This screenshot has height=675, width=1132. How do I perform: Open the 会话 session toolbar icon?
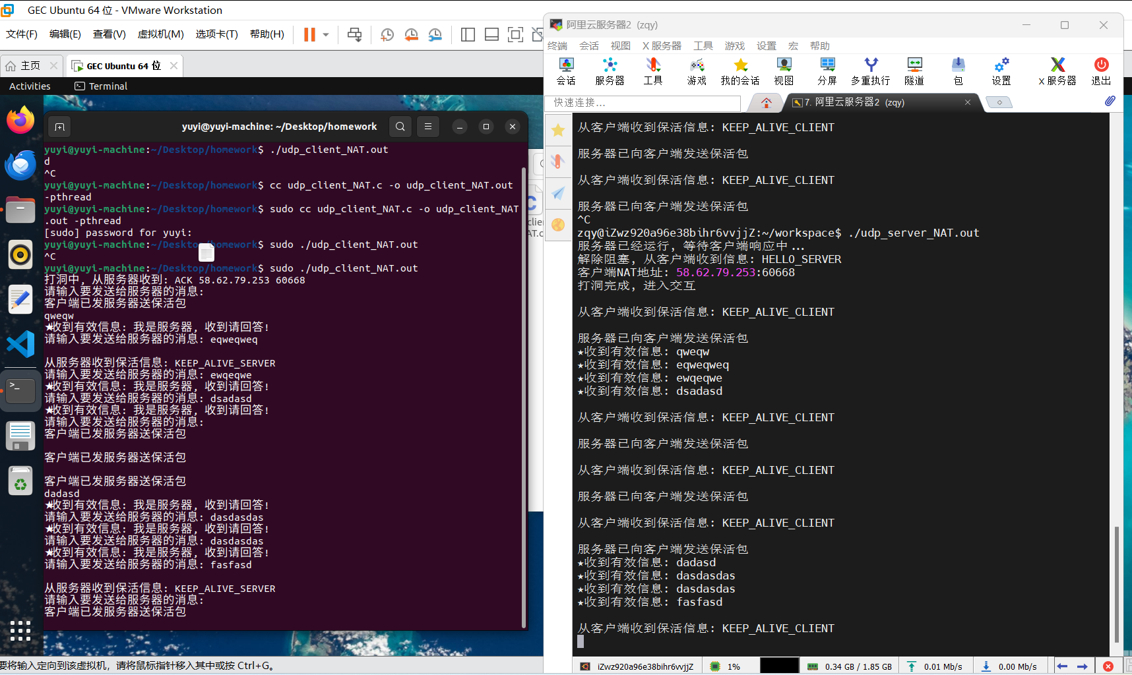point(566,71)
